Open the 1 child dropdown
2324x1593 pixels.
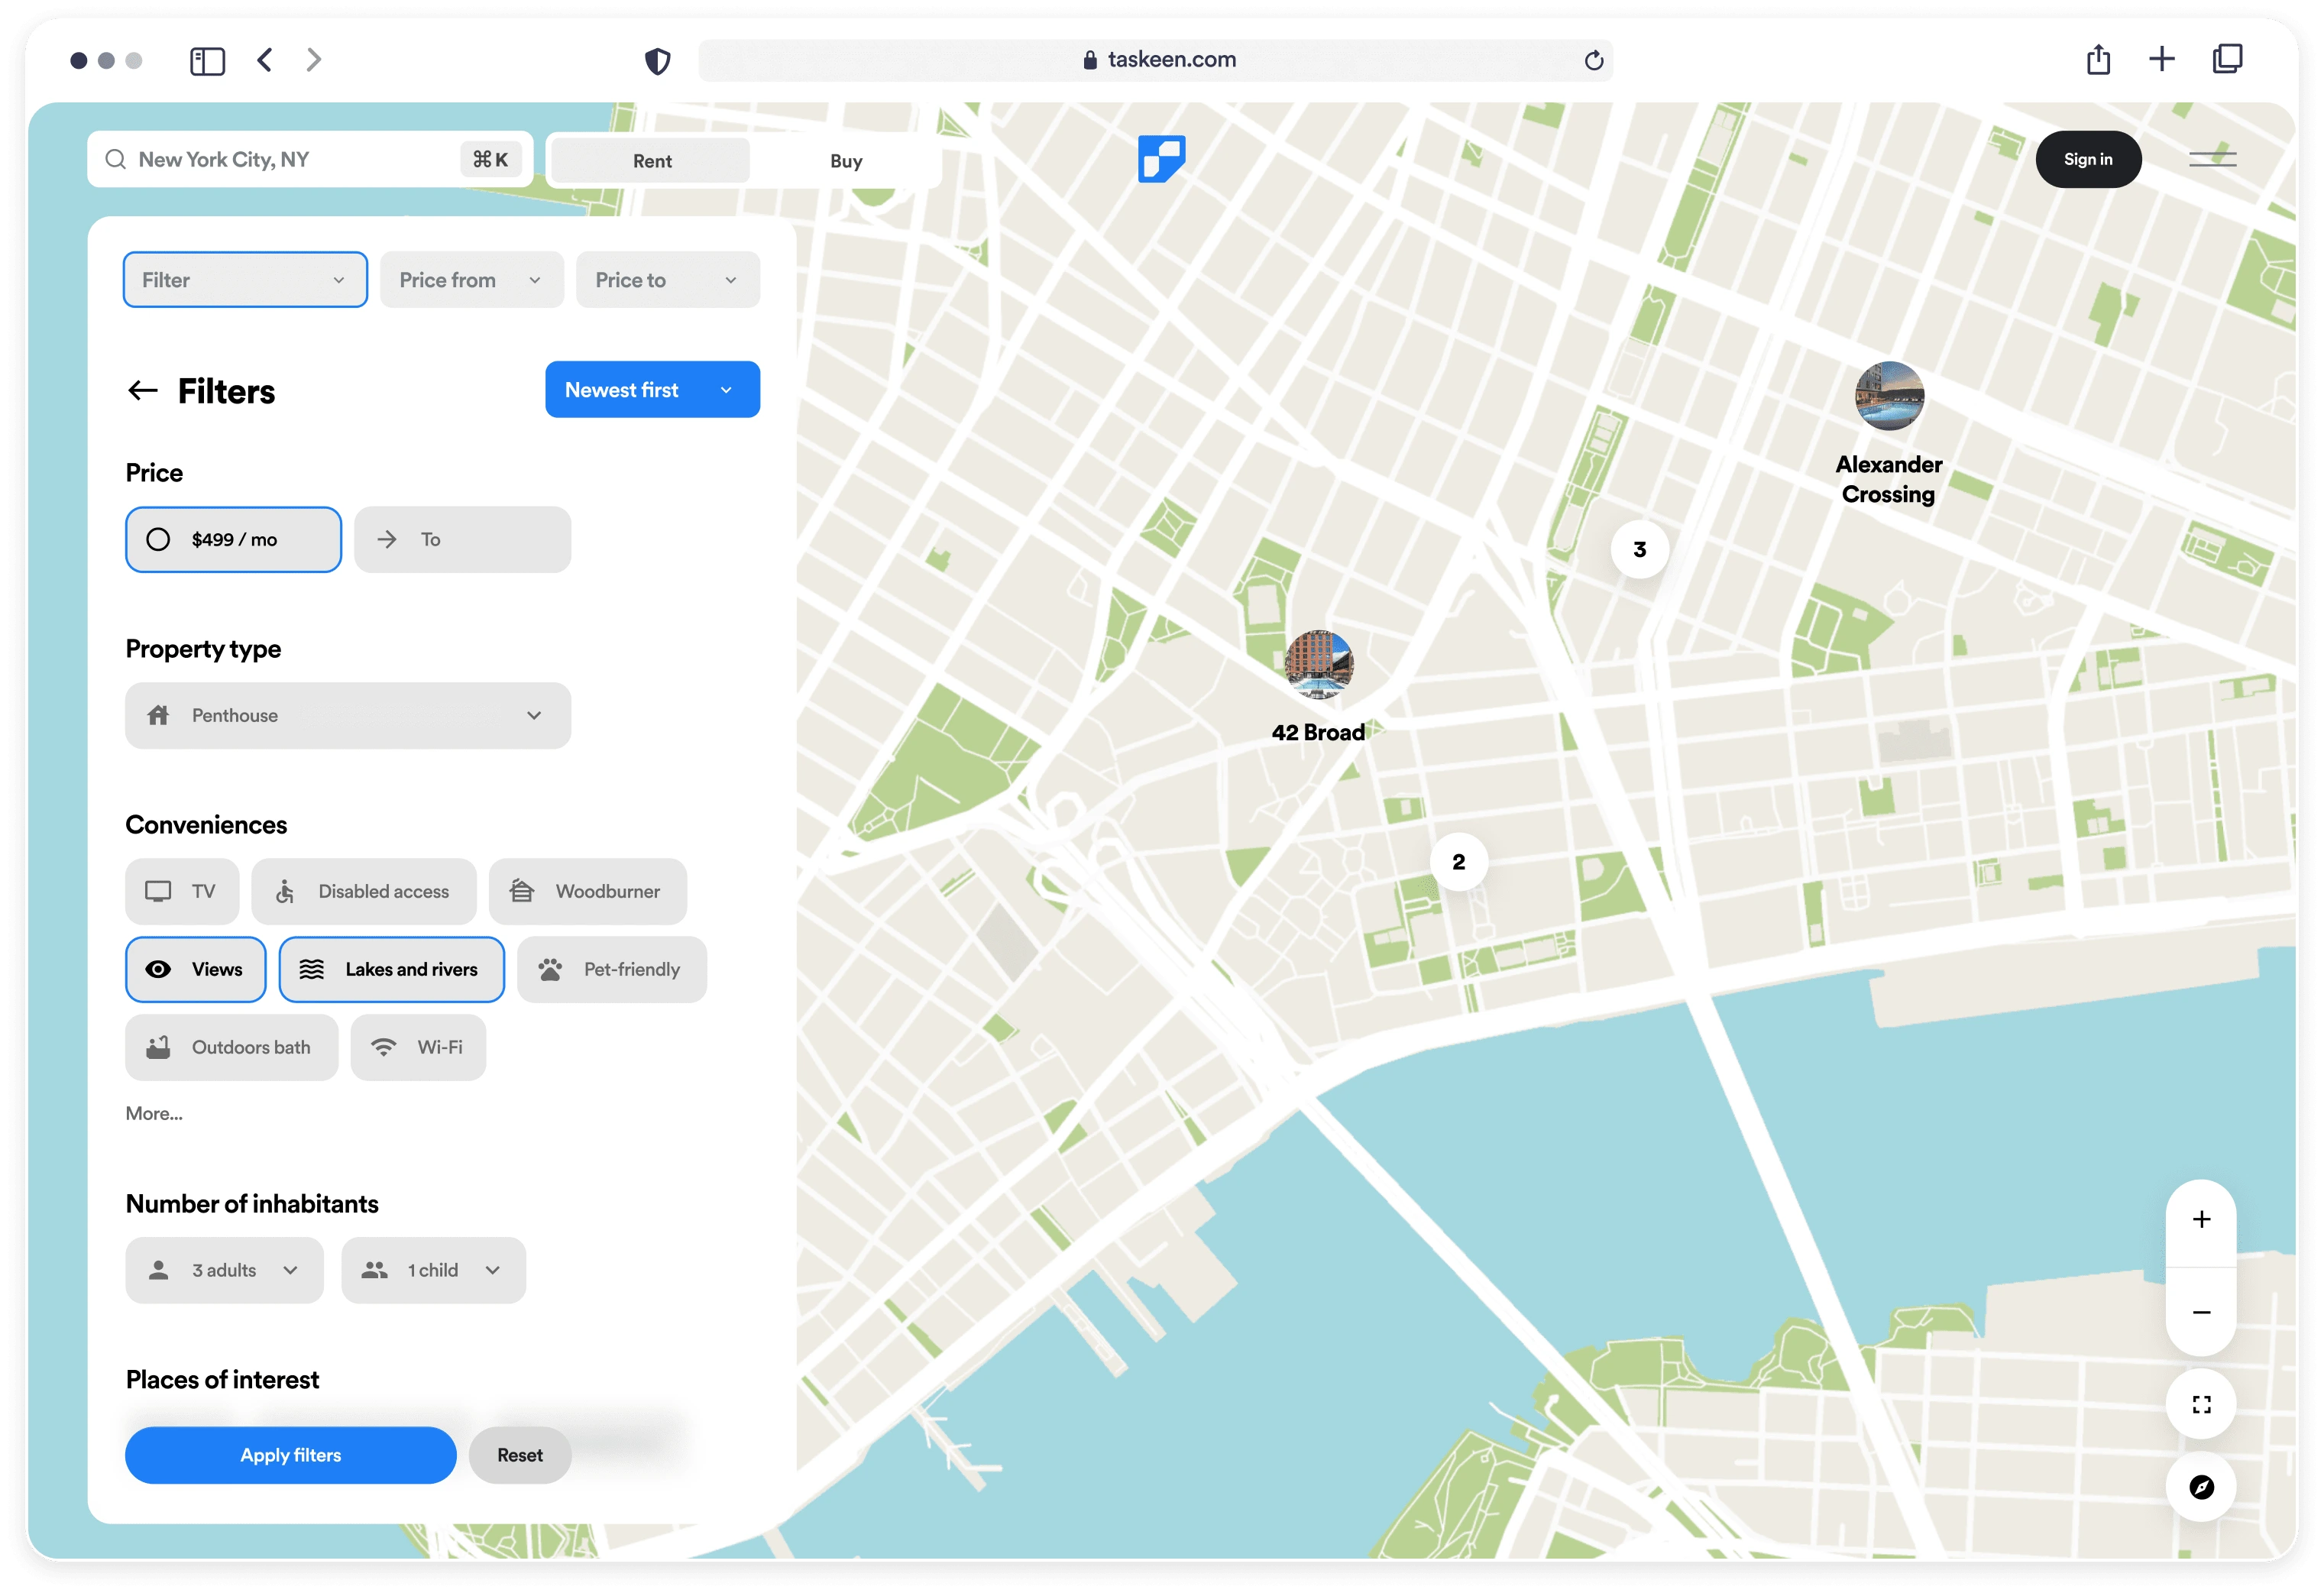(x=433, y=1270)
